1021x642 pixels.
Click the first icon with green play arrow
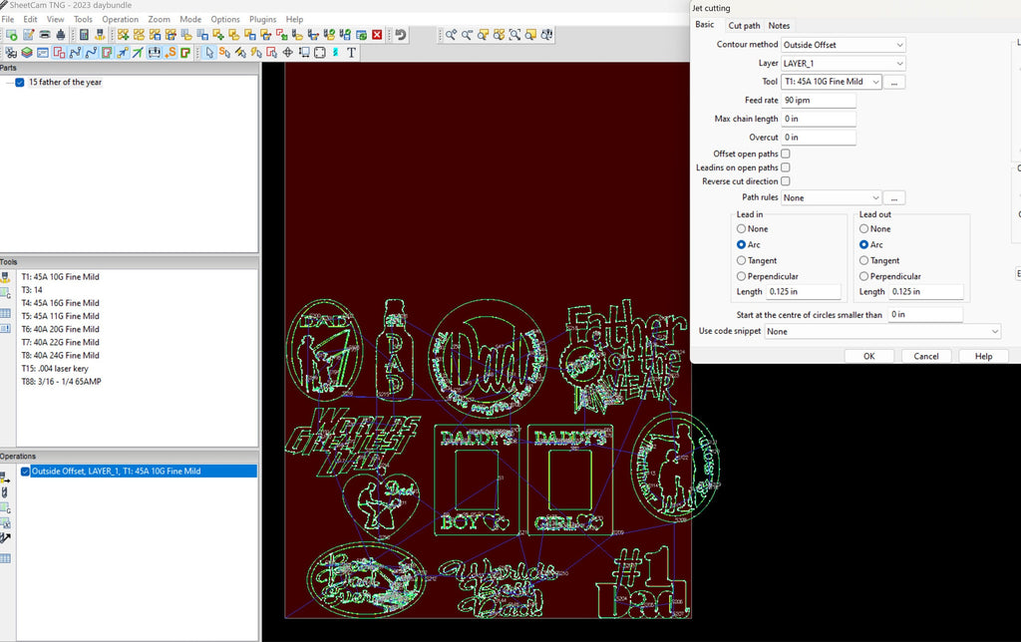(x=12, y=35)
